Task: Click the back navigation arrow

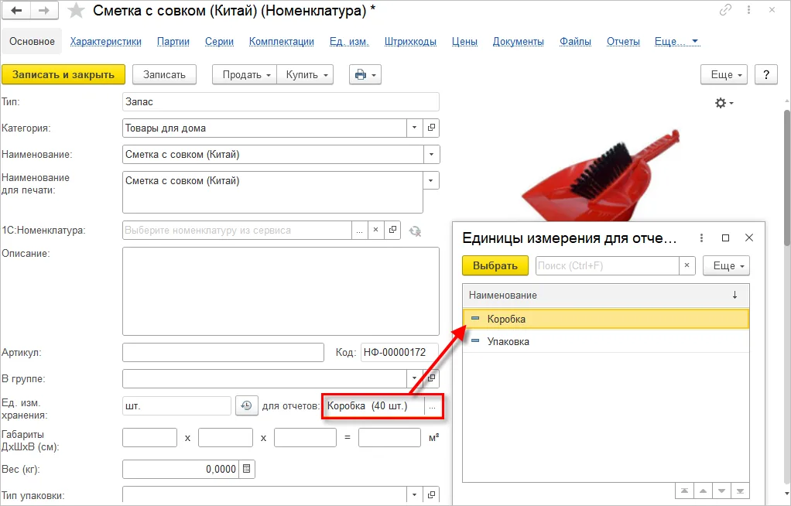Action: click(x=16, y=10)
